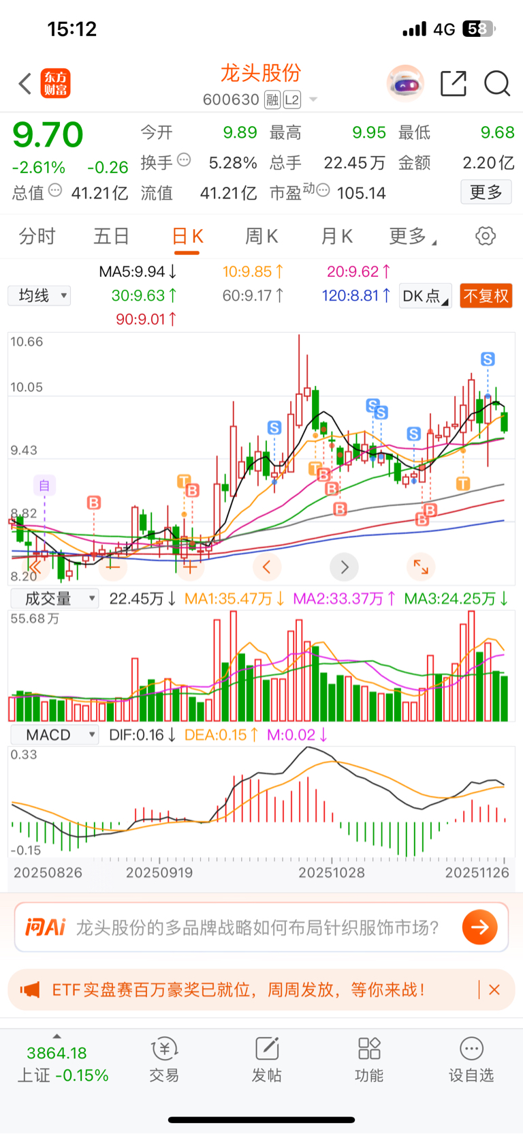
Task: Open the 发帖 post tab
Action: pyautogui.click(x=267, y=1060)
